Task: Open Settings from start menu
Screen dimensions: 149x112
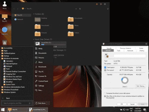Action: click(40, 86)
